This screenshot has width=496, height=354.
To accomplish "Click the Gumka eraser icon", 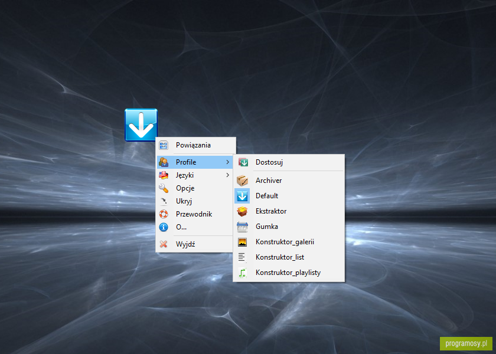I will (x=242, y=227).
